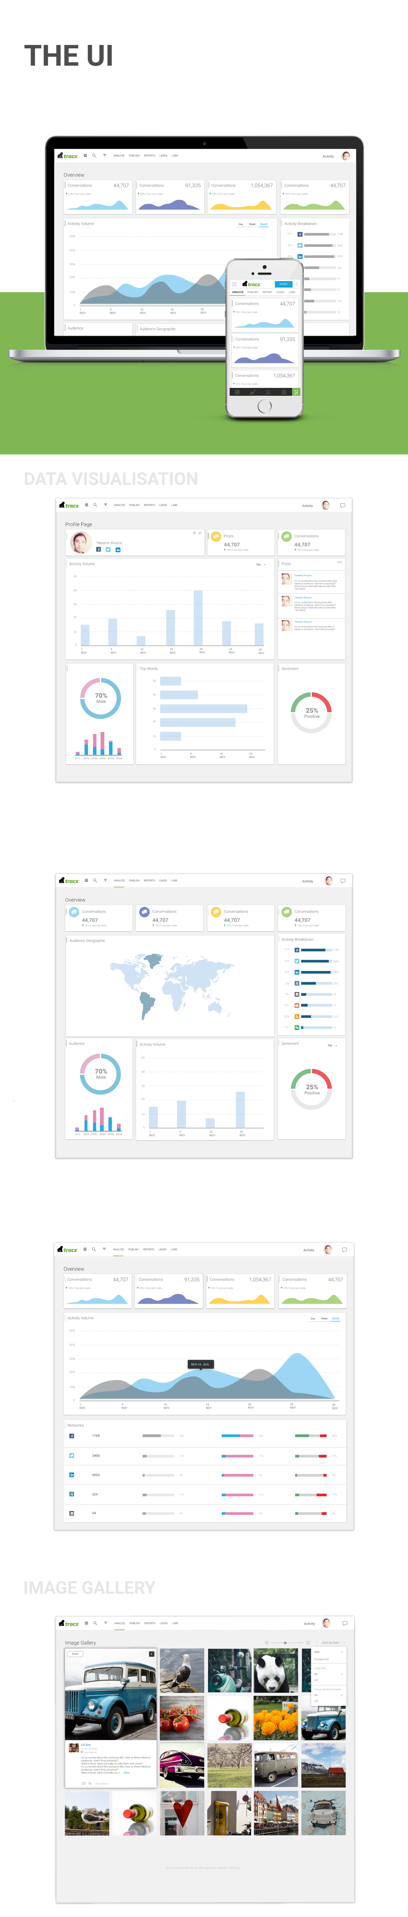Adjust Image Gallery thumbnail size slider
This screenshot has width=408, height=1917.
pyautogui.click(x=285, y=1643)
